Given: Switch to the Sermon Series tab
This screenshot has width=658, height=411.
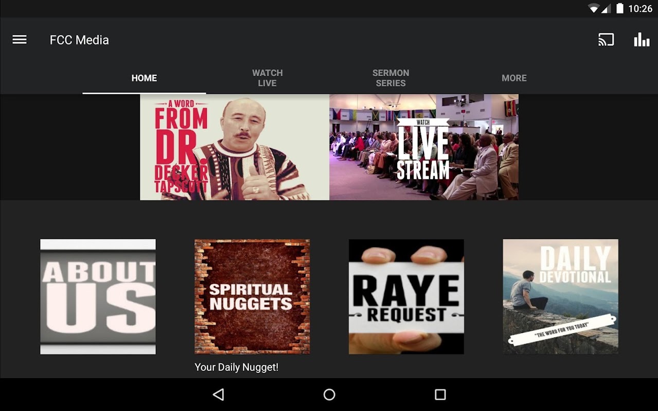Looking at the screenshot, I should [x=391, y=78].
